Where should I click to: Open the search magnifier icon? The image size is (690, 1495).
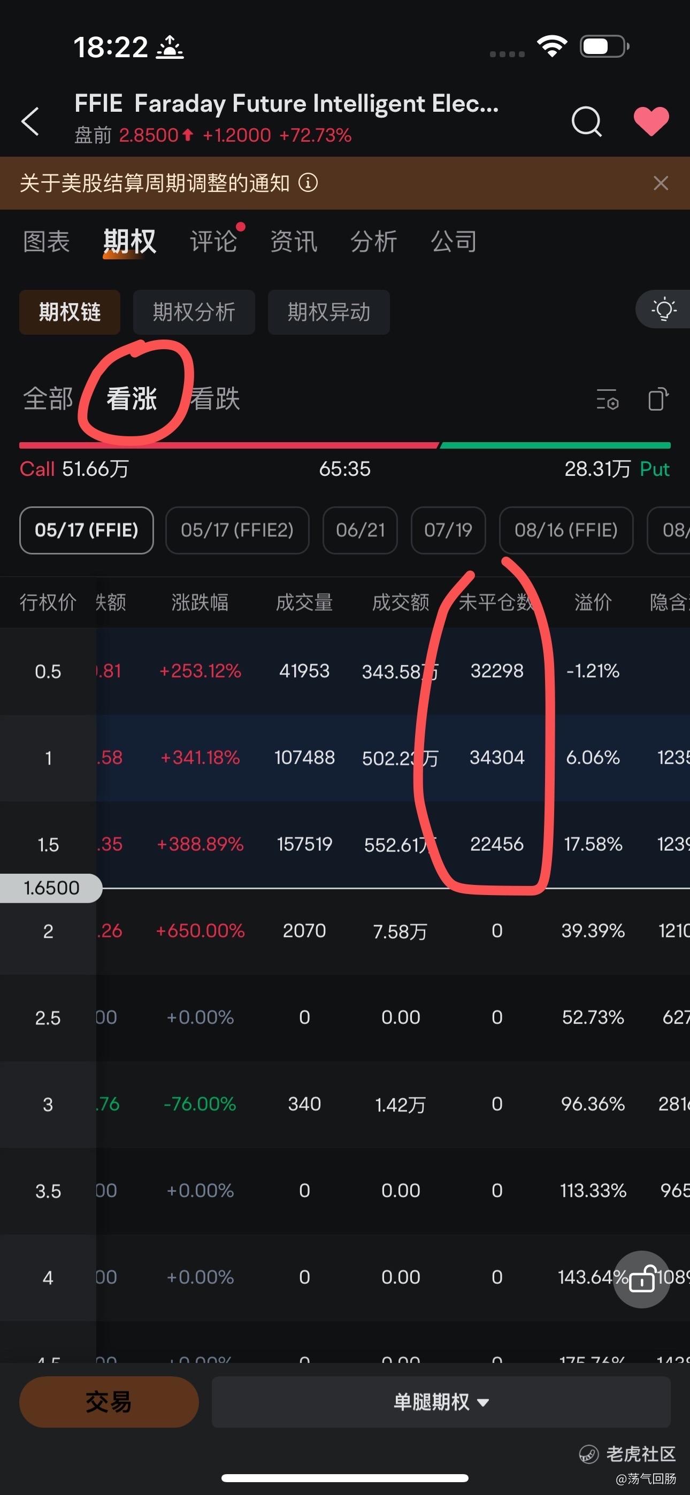587,121
